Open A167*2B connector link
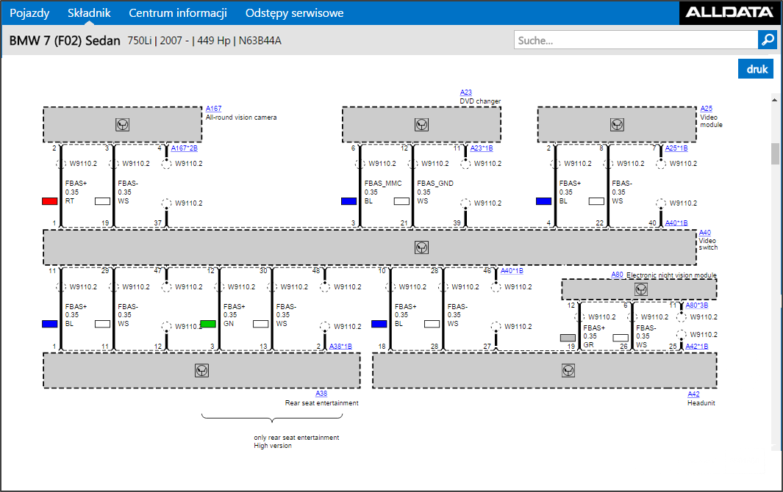Image resolution: width=783 pixels, height=492 pixels. point(185,148)
